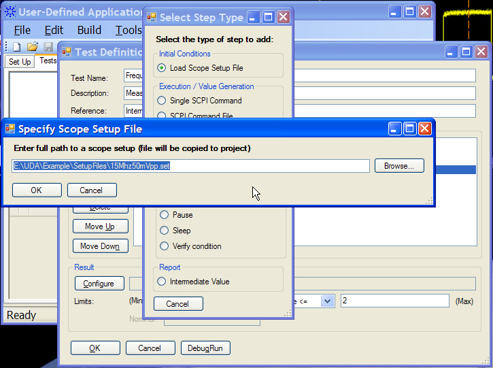This screenshot has height=368, width=493.
Task: Click the Save disk toolbar icon
Action: tap(48, 47)
